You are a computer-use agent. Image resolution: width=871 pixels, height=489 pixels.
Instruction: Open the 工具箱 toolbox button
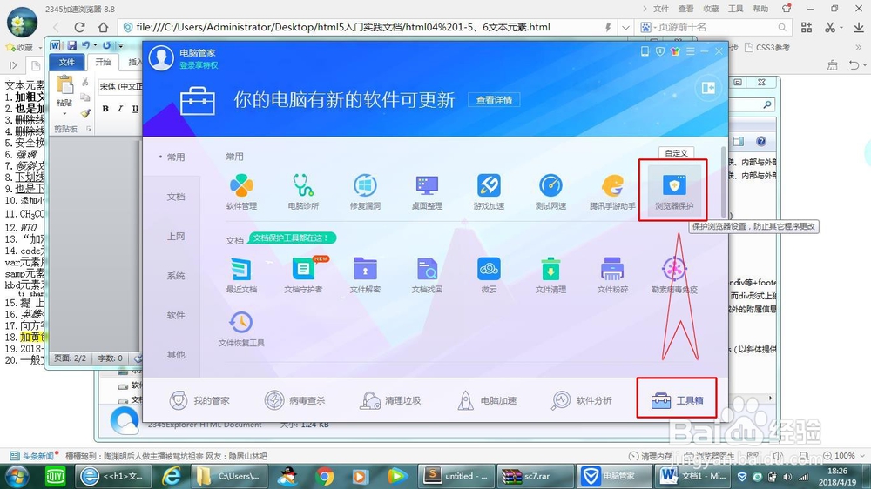tap(677, 400)
